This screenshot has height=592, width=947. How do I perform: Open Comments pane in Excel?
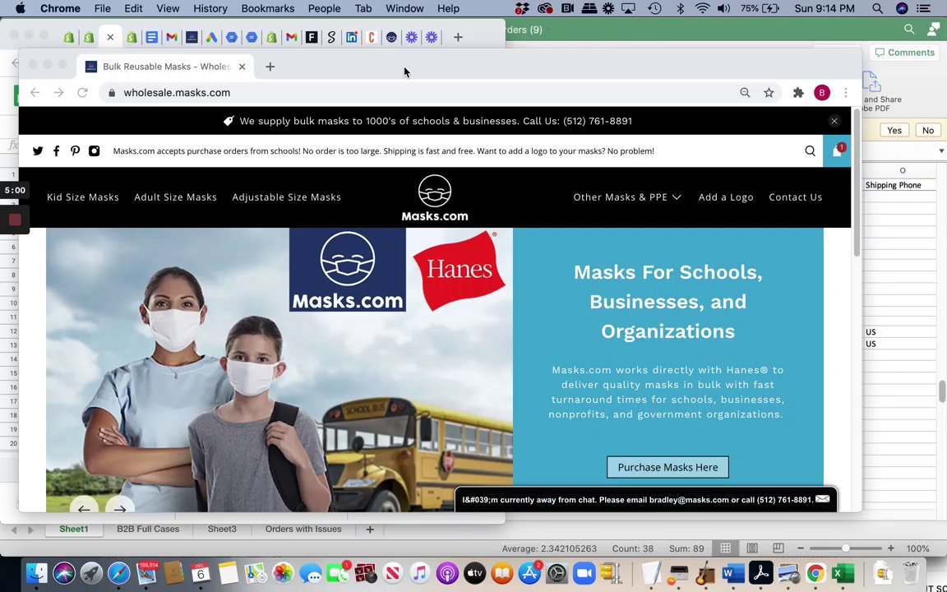(x=905, y=53)
